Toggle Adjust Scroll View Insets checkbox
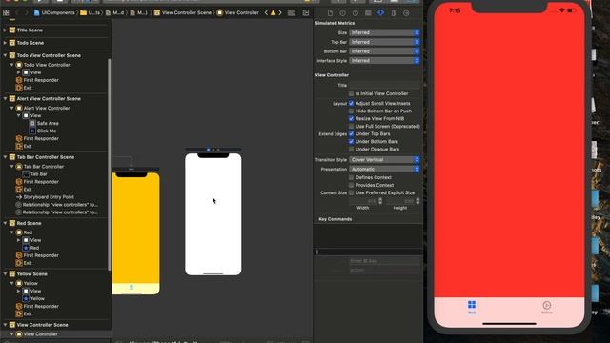This screenshot has height=343, width=610. click(x=352, y=104)
